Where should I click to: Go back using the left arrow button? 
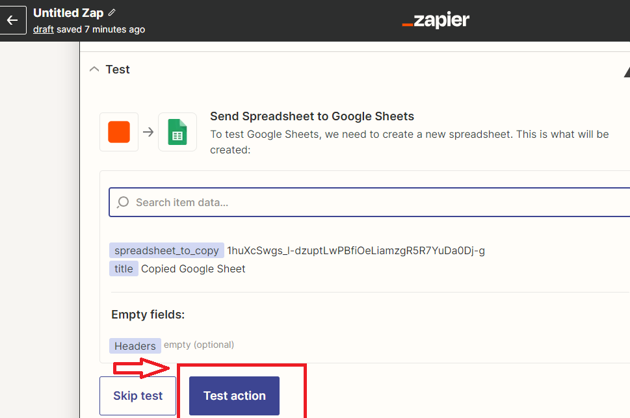pos(12,20)
